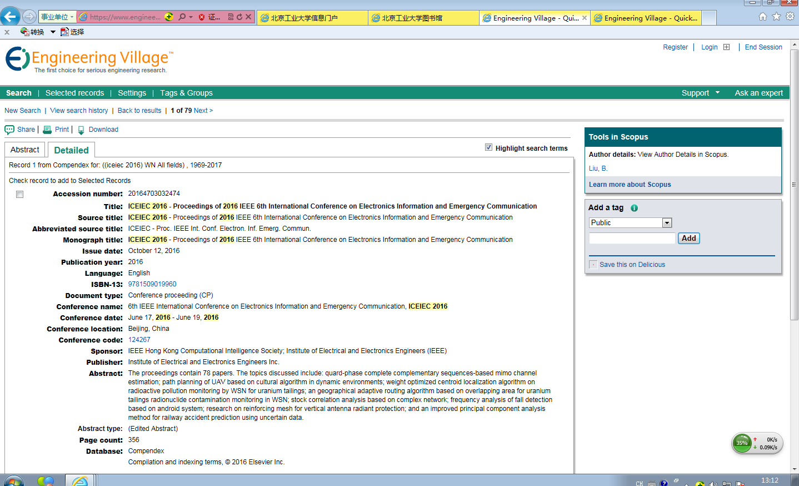Screen dimensions: 799x486
Task: Open the Public tag visibility dropdown
Action: coord(630,222)
